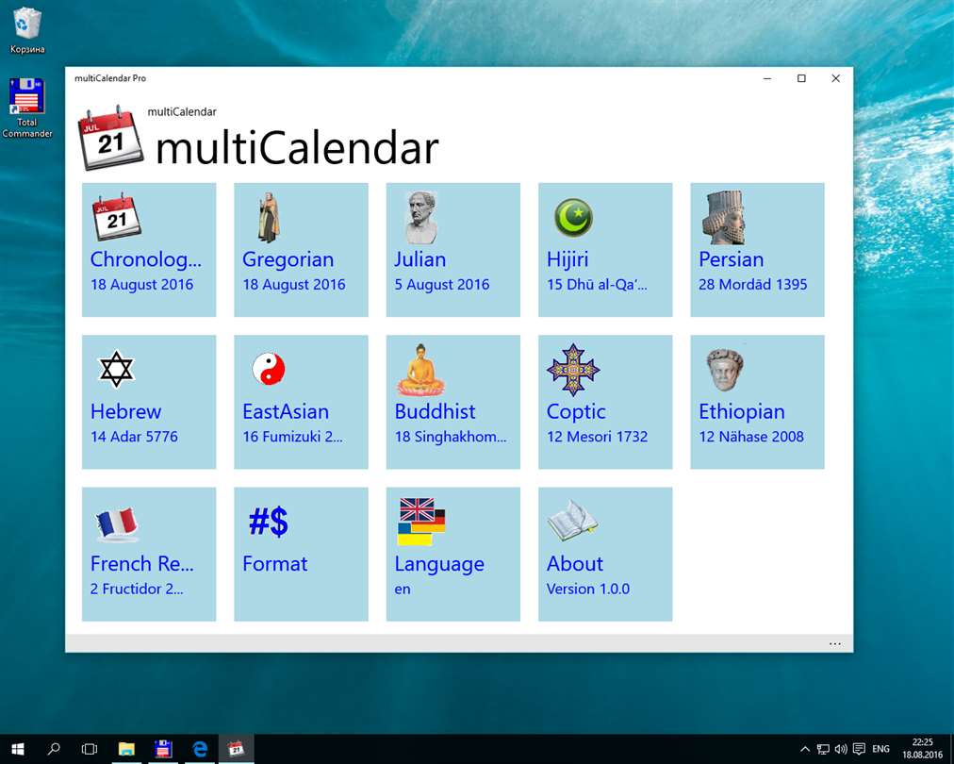
Task: Open the network tray icon
Action: [x=823, y=749]
